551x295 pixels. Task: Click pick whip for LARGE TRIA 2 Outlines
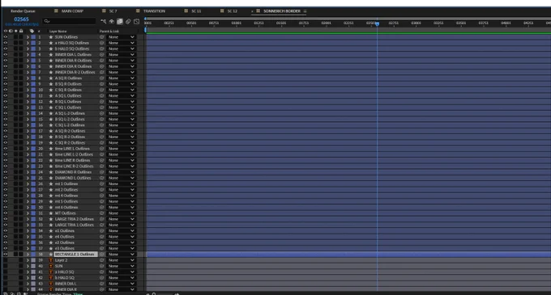click(102, 219)
